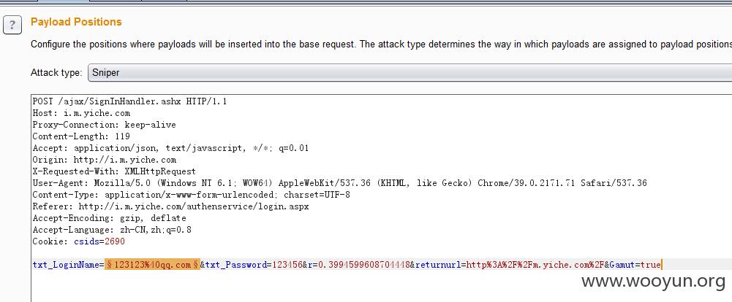Click the Gamut=true parameter
This screenshot has height=302, width=732.
point(635,265)
